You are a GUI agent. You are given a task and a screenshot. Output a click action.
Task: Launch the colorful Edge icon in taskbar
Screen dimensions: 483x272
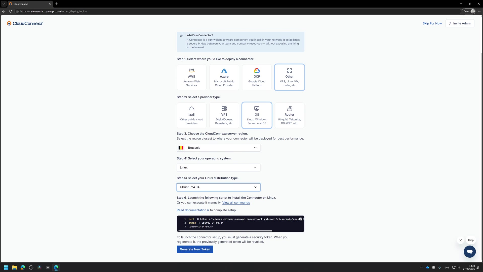[x=23, y=267]
